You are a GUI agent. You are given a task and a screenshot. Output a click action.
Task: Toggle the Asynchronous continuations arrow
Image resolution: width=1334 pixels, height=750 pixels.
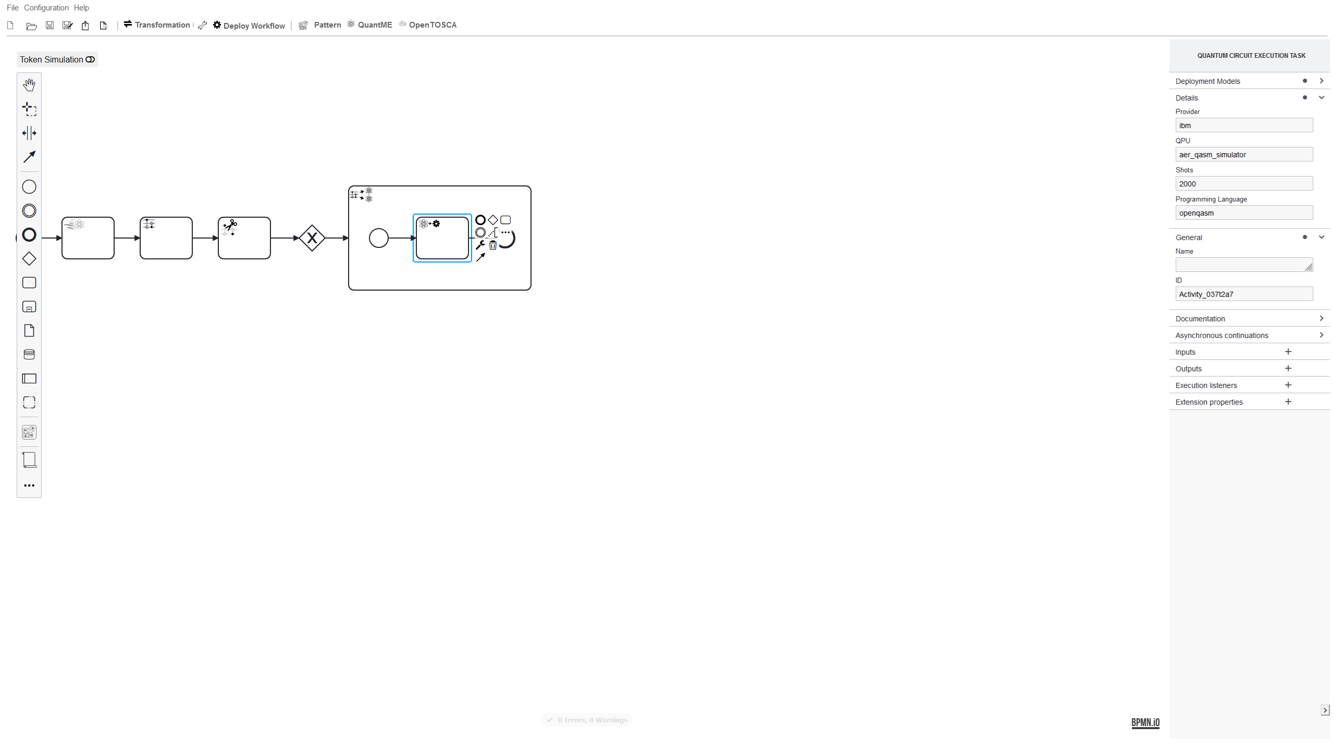[1323, 335]
